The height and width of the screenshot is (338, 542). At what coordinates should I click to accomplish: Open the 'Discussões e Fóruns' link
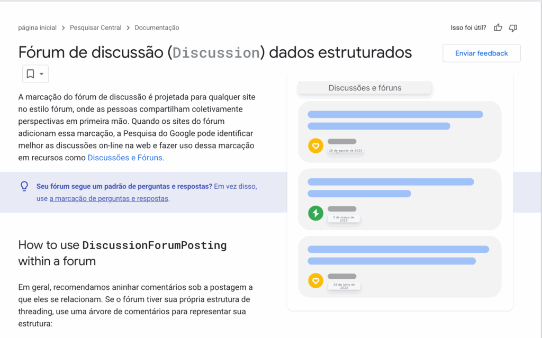coord(125,158)
